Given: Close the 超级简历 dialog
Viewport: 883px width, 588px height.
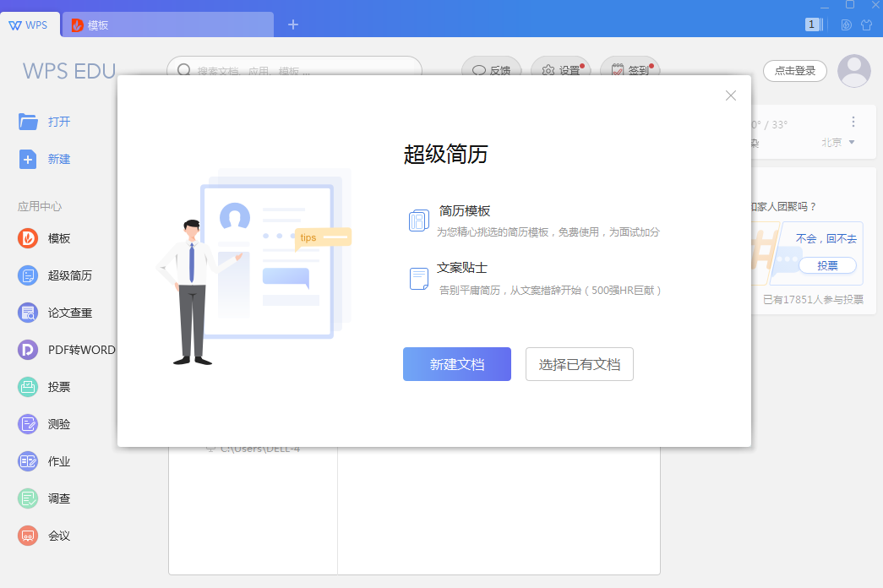Looking at the screenshot, I should [730, 95].
